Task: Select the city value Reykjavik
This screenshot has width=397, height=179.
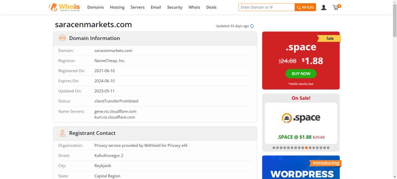Action: 103,166
